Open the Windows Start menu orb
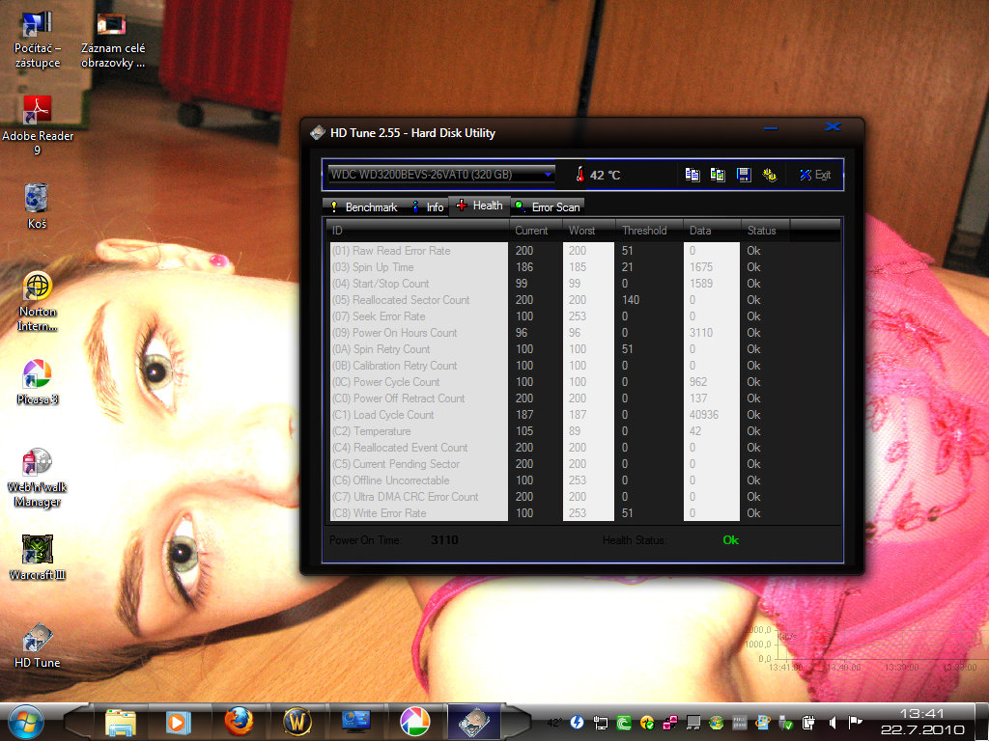 click(25, 721)
